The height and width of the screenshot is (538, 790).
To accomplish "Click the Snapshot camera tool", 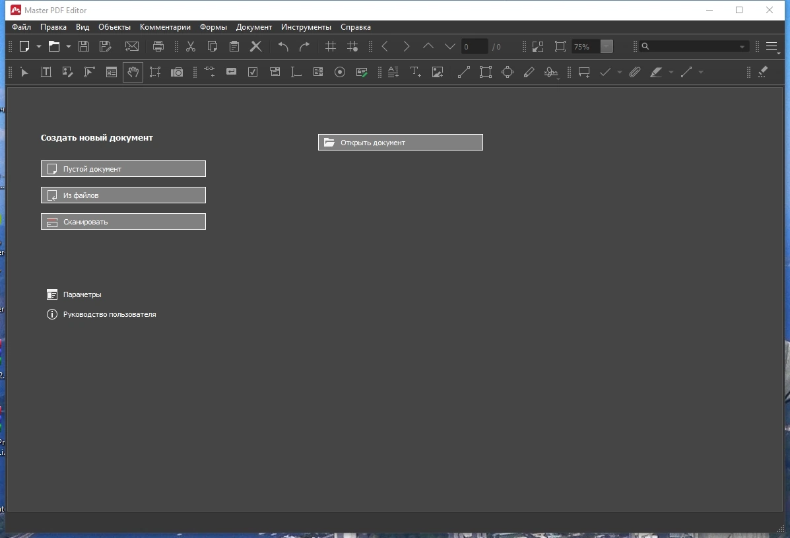I will 177,72.
